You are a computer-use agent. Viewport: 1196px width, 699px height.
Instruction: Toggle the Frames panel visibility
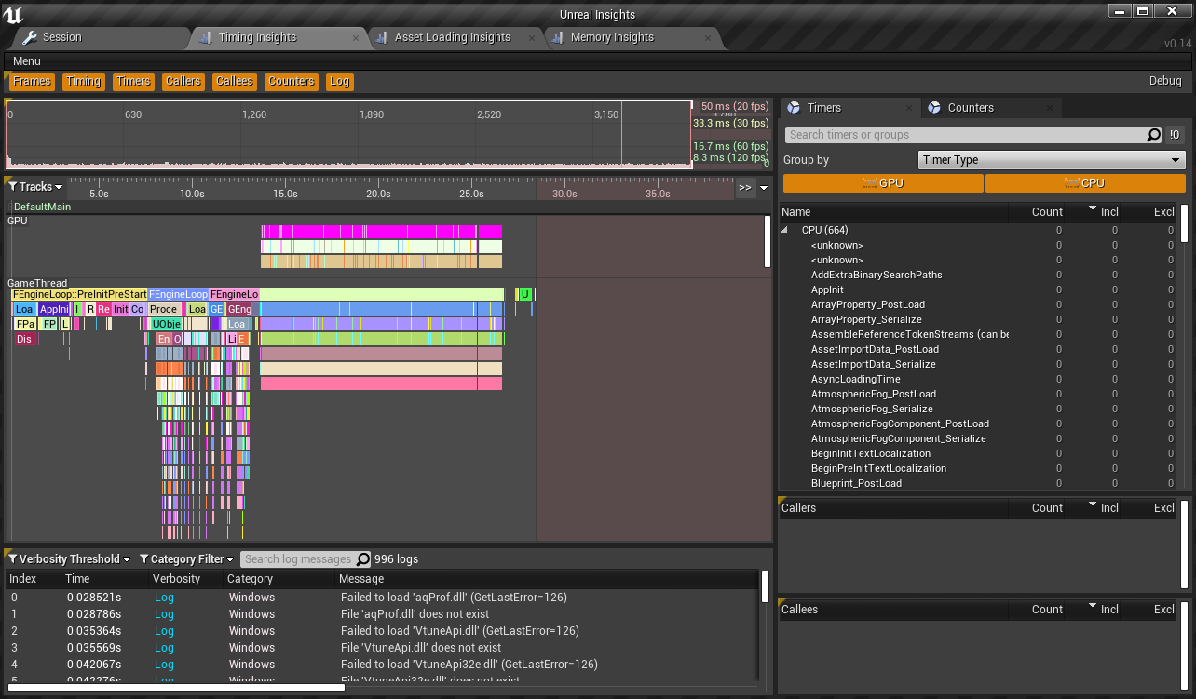pos(32,82)
